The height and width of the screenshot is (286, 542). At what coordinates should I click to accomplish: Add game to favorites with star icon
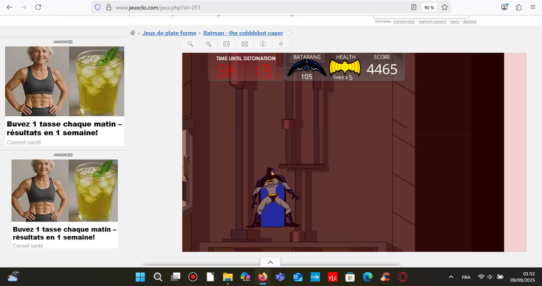(288, 33)
